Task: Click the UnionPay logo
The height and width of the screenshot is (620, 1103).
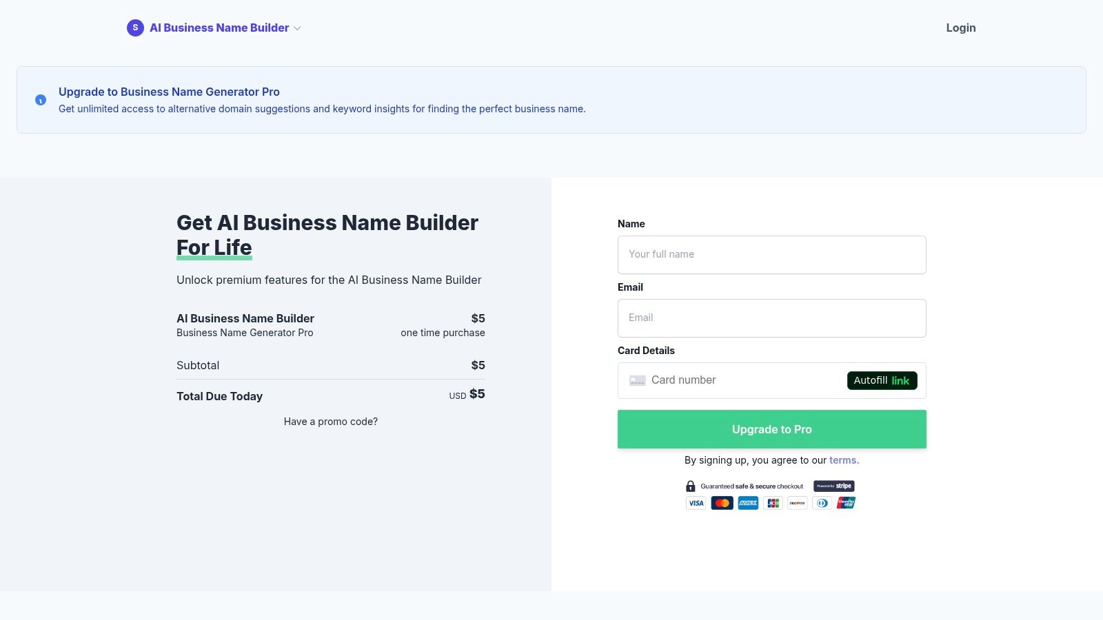Action: pyautogui.click(x=846, y=503)
